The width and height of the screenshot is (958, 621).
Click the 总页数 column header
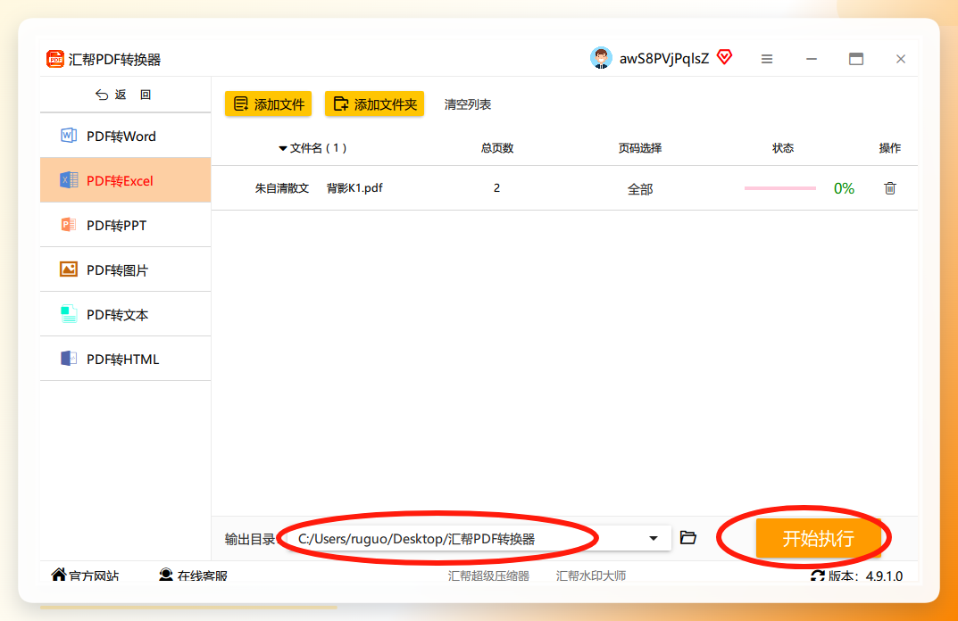(497, 148)
